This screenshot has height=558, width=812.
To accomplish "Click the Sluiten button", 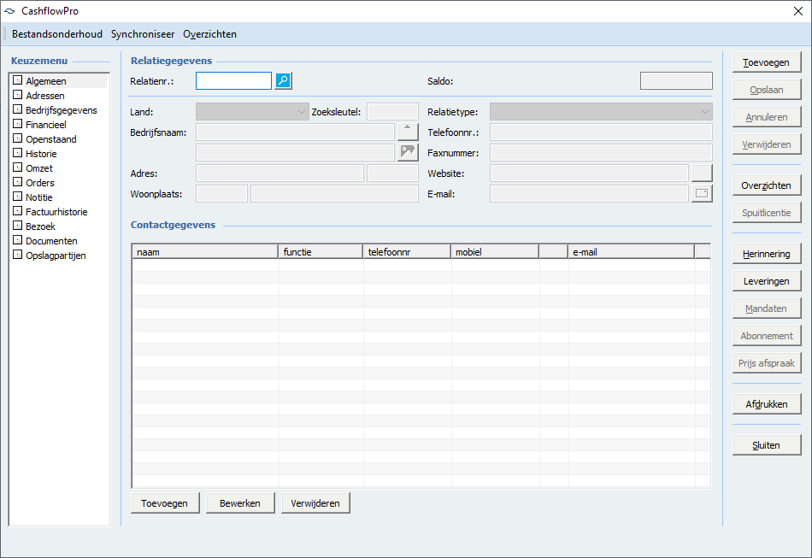I will tap(767, 445).
